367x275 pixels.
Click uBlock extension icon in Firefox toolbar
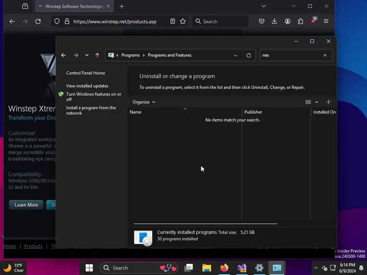click(313, 20)
